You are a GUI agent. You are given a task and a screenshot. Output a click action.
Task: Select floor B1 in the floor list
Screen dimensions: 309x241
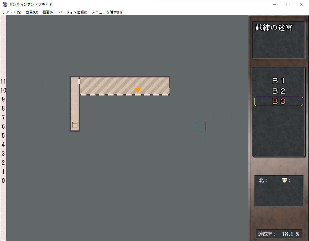279,81
